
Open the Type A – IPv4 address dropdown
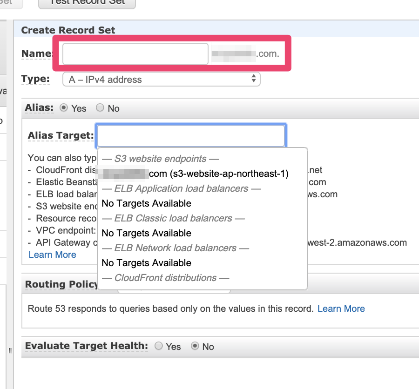pyautogui.click(x=161, y=79)
